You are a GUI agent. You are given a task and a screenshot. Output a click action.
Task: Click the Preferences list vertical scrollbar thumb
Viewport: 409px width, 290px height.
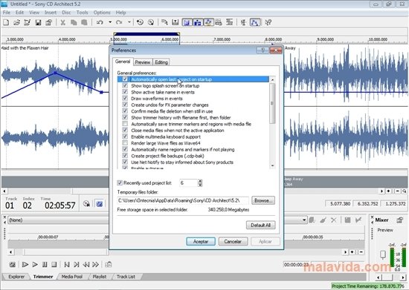272,103
